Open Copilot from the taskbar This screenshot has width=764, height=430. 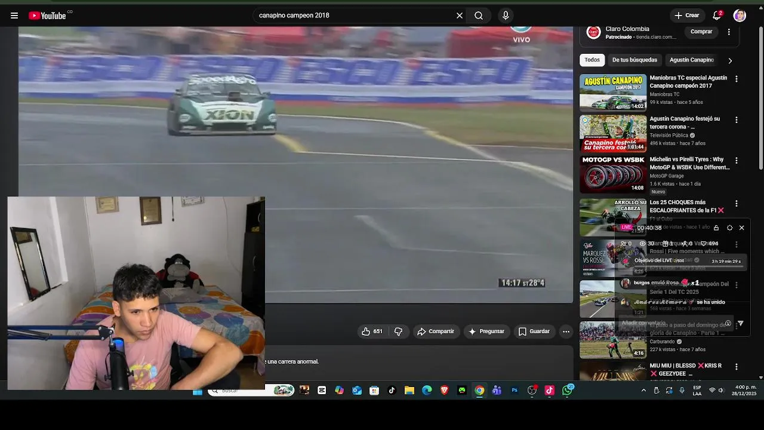(339, 391)
